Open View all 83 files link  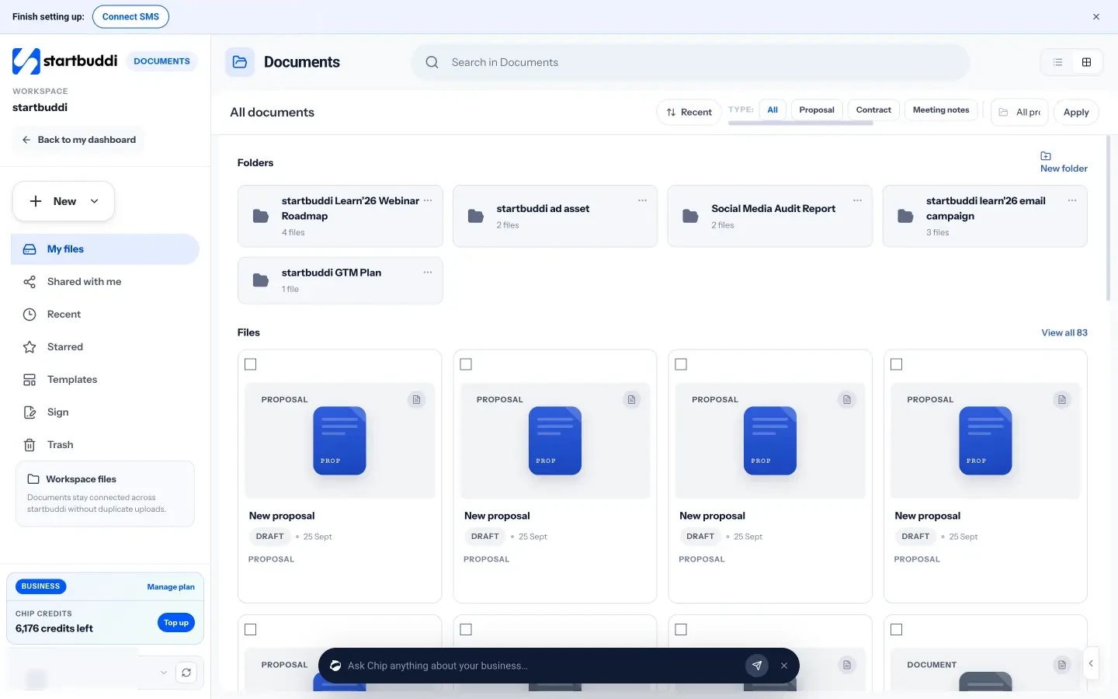1064,332
